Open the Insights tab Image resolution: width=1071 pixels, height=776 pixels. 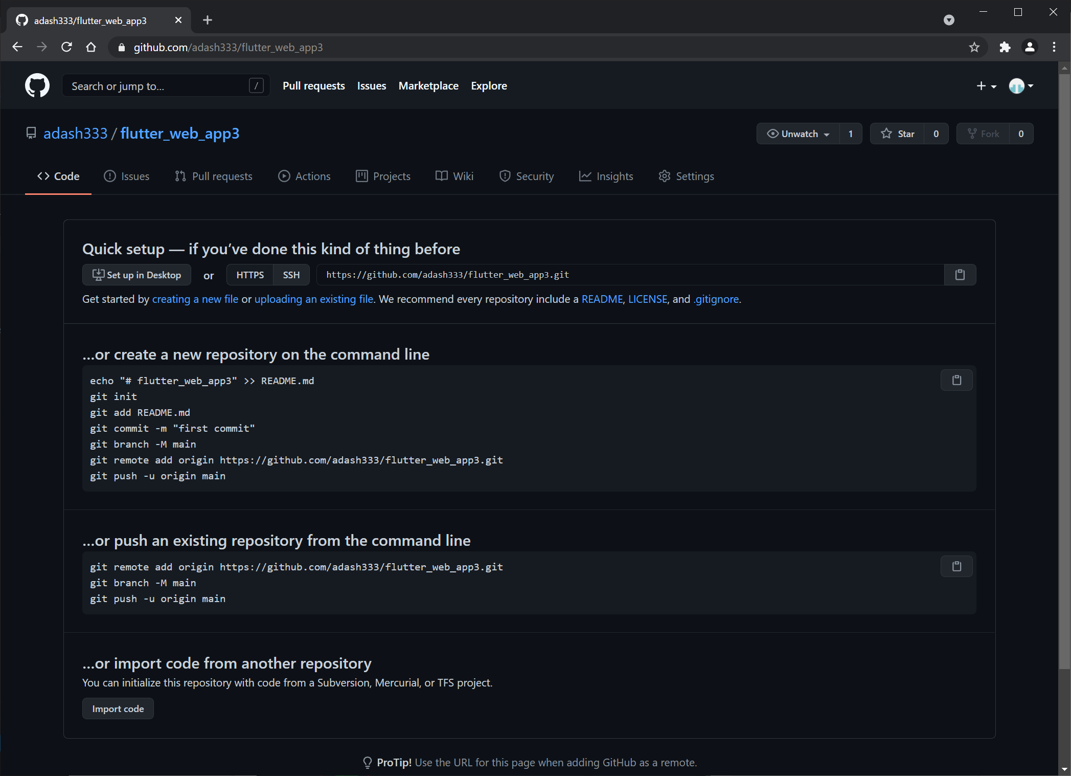coord(606,176)
